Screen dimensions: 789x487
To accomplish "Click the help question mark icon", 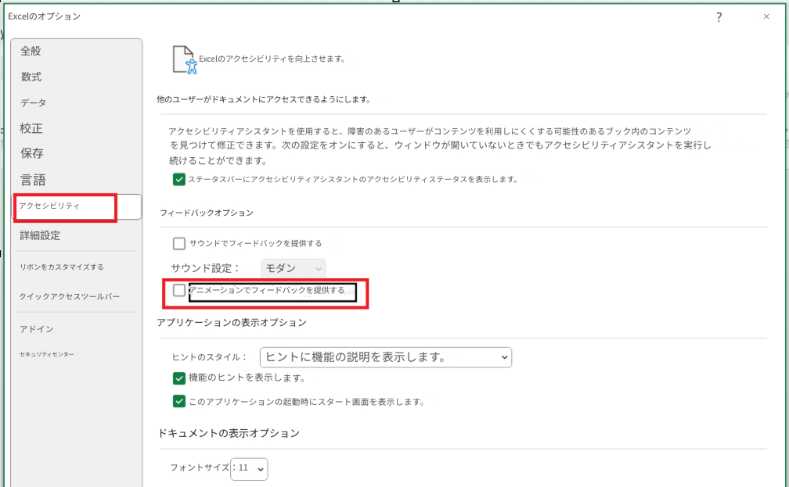I will coord(719,17).
